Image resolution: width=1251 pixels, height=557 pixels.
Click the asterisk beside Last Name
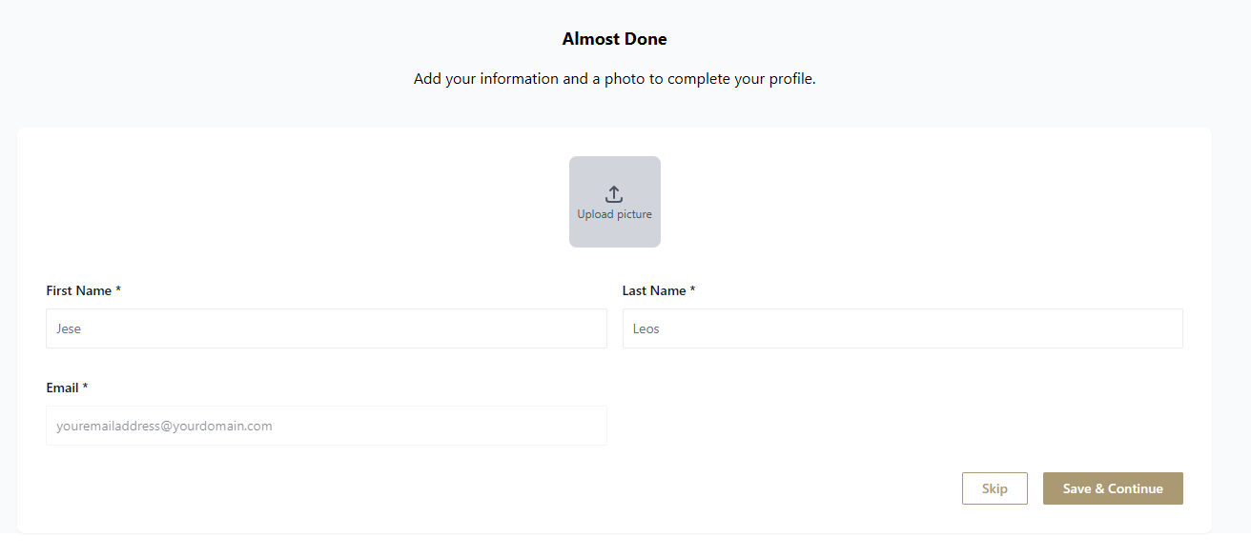pyautogui.click(x=693, y=289)
